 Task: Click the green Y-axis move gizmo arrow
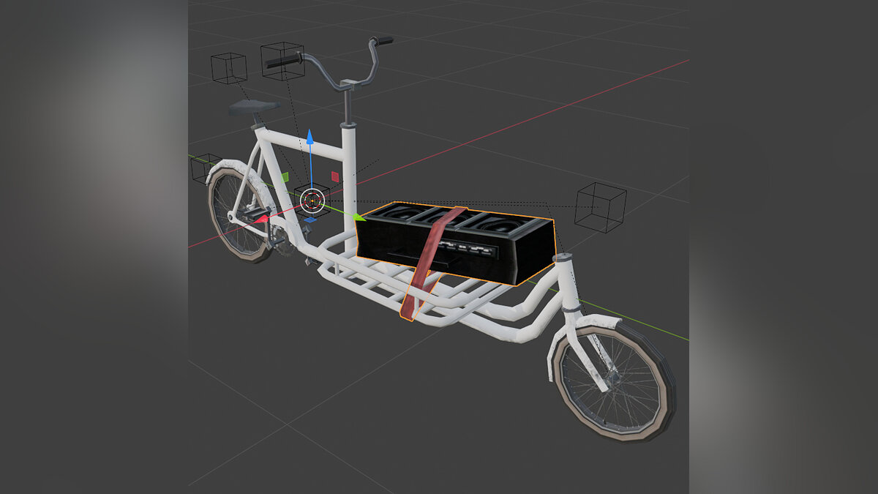[359, 217]
